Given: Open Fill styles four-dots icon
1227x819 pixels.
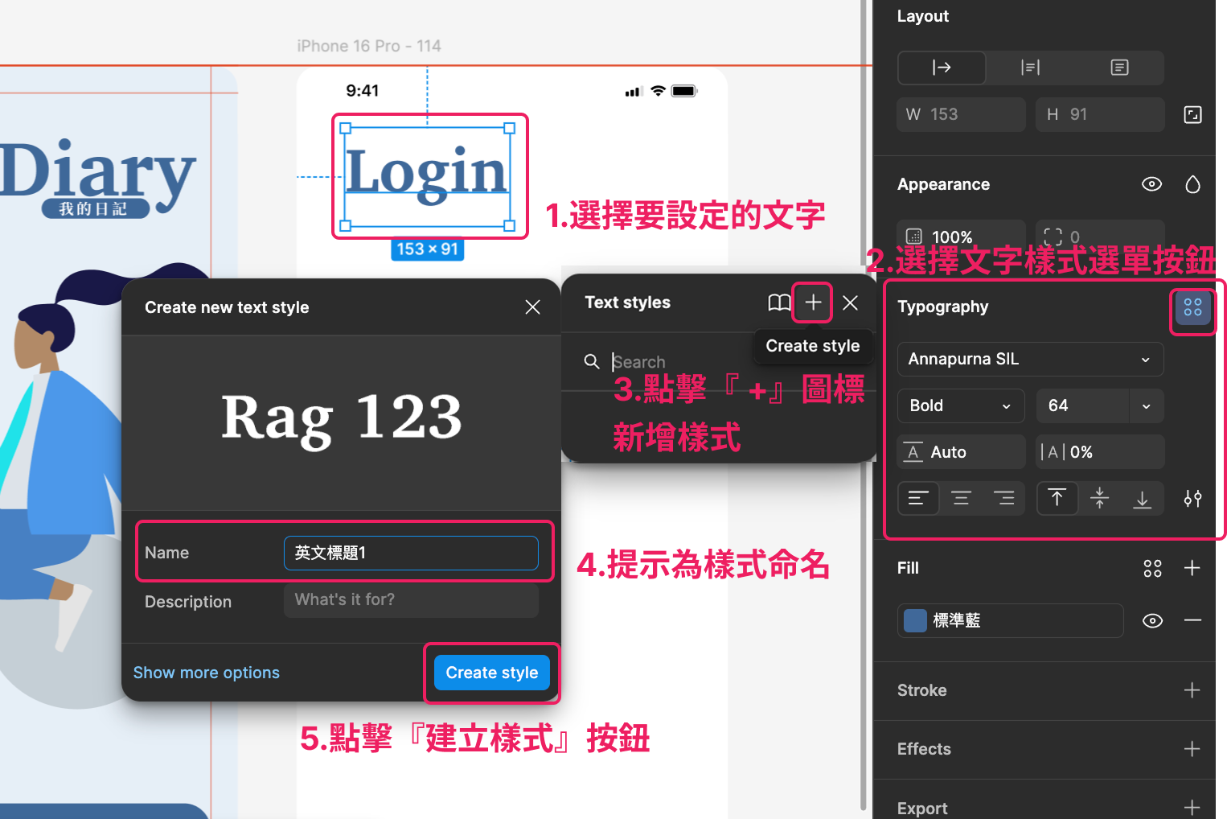Looking at the screenshot, I should pyautogui.click(x=1152, y=569).
